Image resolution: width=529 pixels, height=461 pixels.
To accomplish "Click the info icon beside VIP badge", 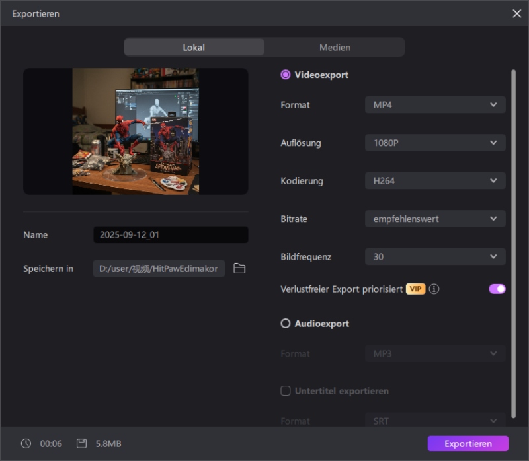I will (x=434, y=289).
